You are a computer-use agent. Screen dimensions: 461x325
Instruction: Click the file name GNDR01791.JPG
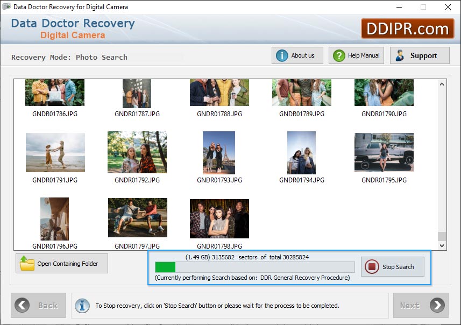coord(55,180)
